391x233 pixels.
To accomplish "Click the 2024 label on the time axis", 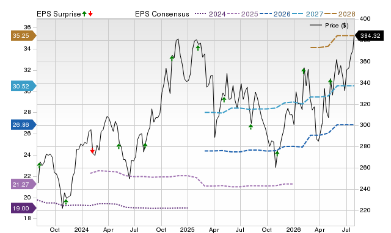I will pyautogui.click(x=81, y=229).
